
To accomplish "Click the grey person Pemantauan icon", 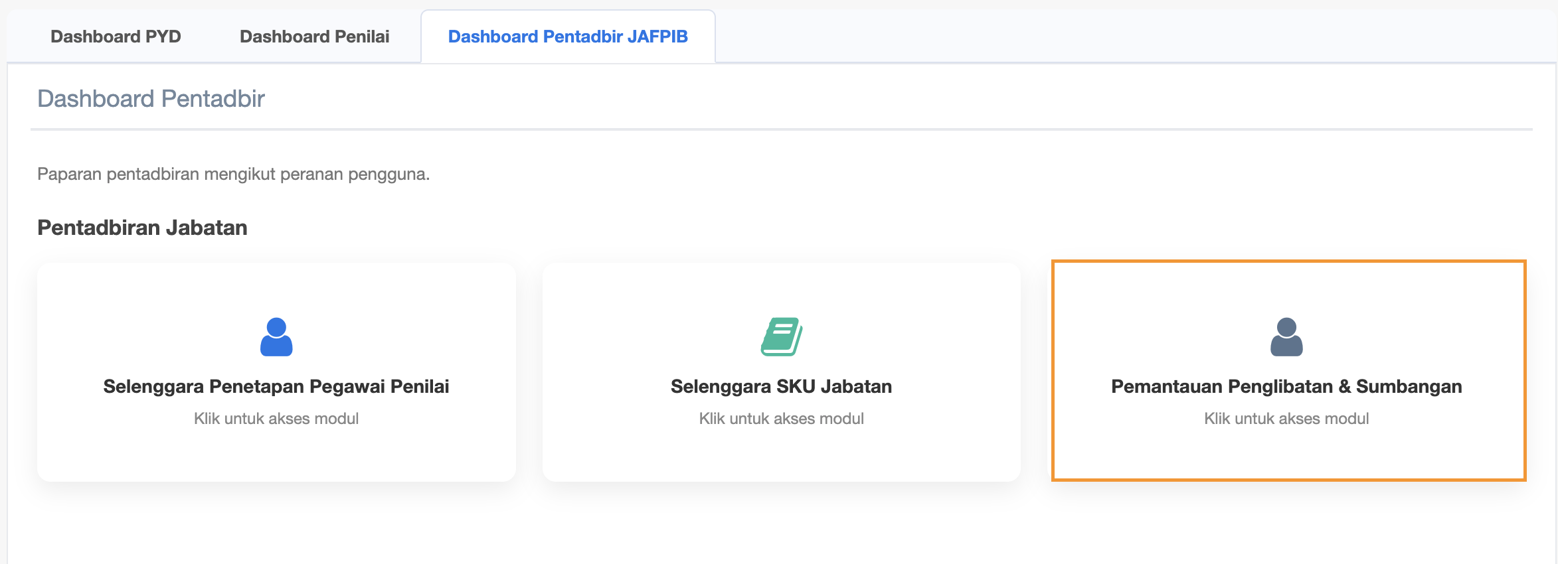I will point(1286,337).
